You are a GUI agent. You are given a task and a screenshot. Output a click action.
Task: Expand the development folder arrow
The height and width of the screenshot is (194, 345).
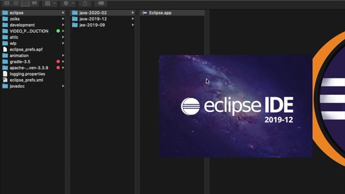[63, 25]
